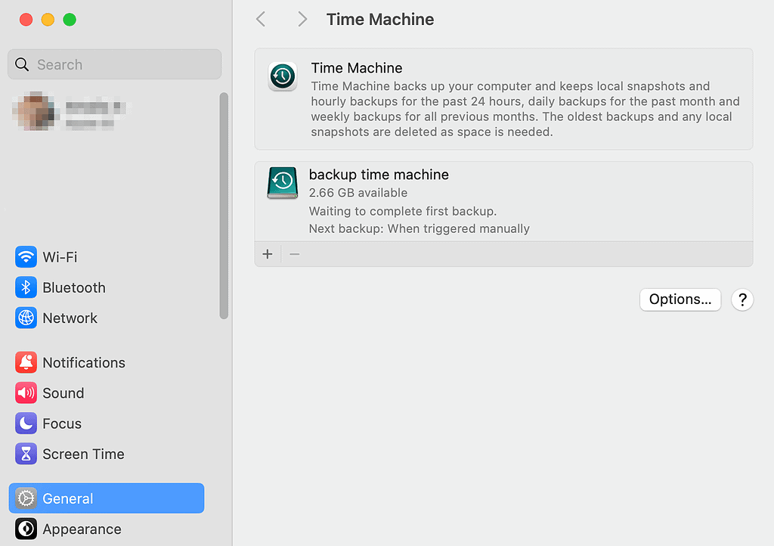This screenshot has width=774, height=546.
Task: Select the Focus moon icon
Action: tap(26, 423)
